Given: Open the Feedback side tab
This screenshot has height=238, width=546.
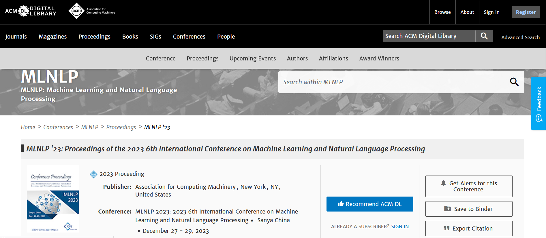Looking at the screenshot, I should pyautogui.click(x=539, y=103).
